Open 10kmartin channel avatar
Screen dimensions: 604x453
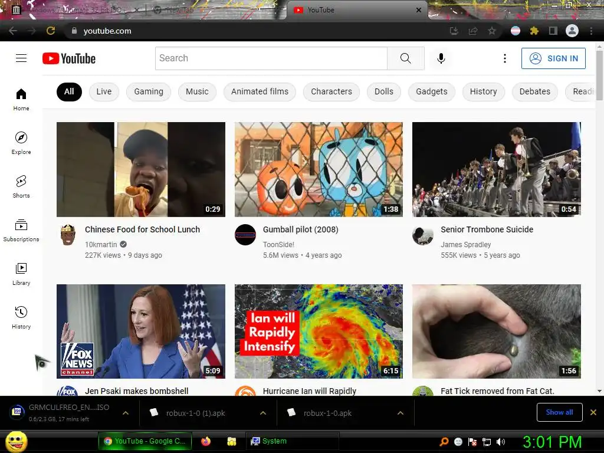point(68,235)
